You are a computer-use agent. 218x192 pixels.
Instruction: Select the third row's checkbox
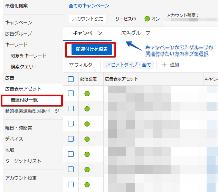coord(71,124)
